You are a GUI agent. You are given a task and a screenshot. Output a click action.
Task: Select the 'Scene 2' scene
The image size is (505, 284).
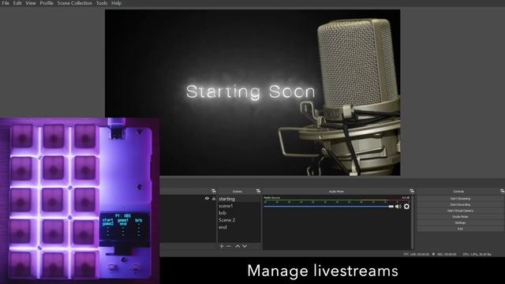click(x=239, y=220)
